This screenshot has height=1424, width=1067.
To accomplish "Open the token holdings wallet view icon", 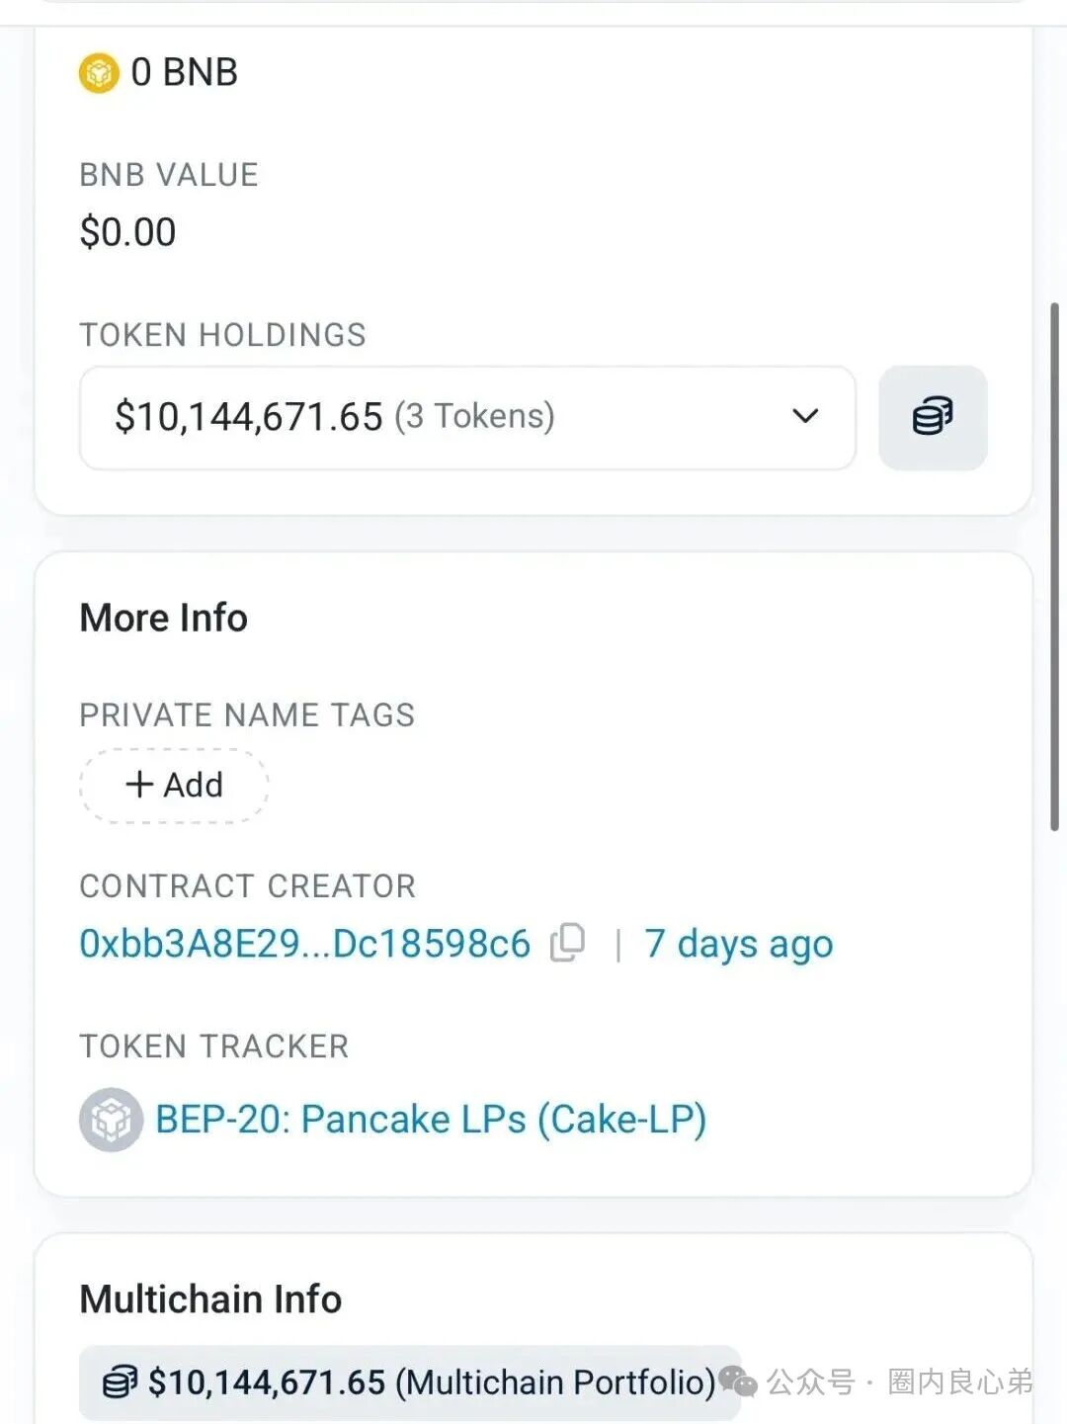I will click(932, 417).
